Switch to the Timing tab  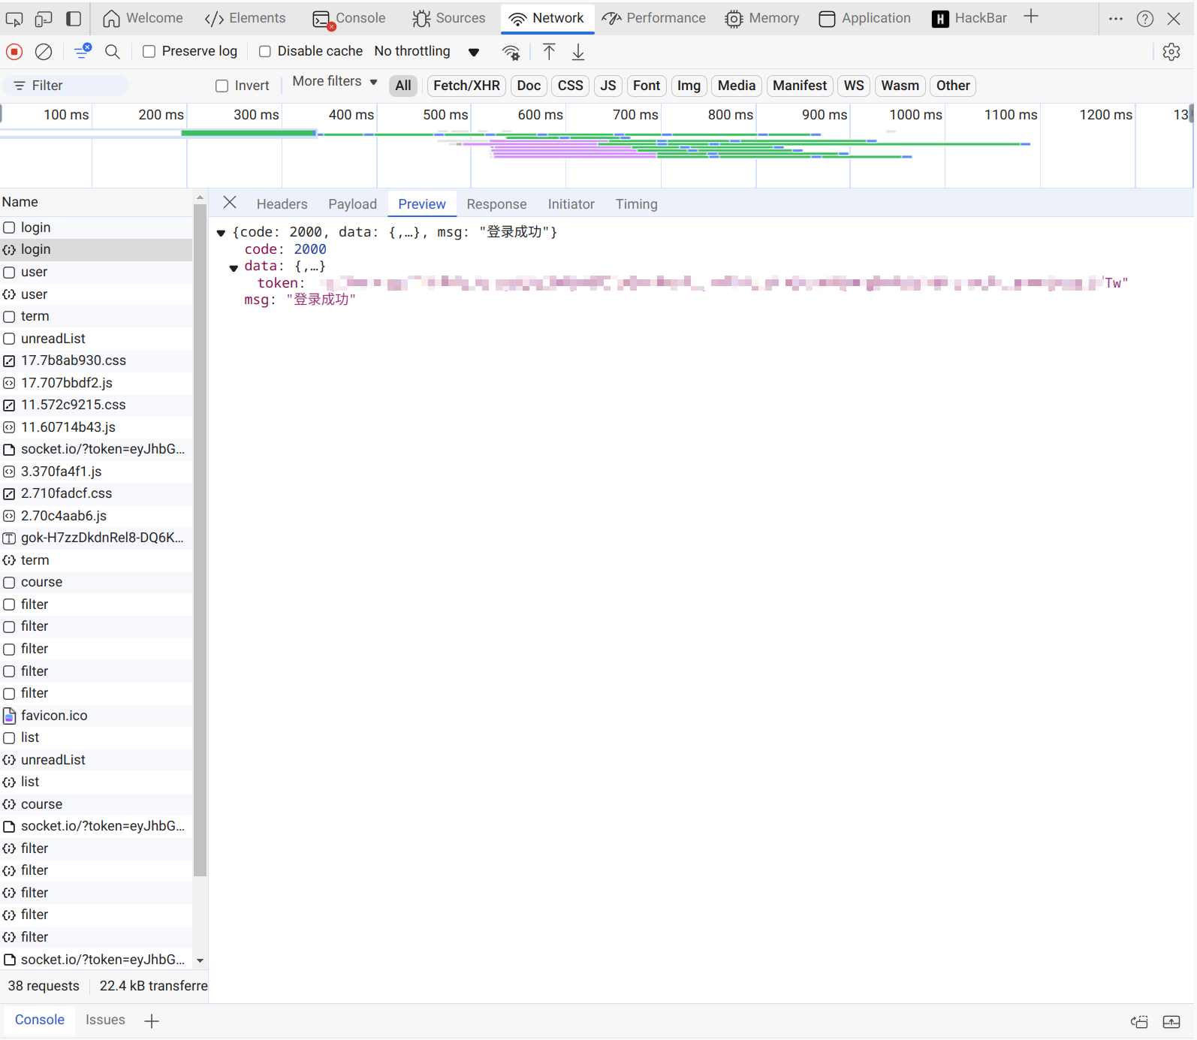pyautogui.click(x=636, y=204)
